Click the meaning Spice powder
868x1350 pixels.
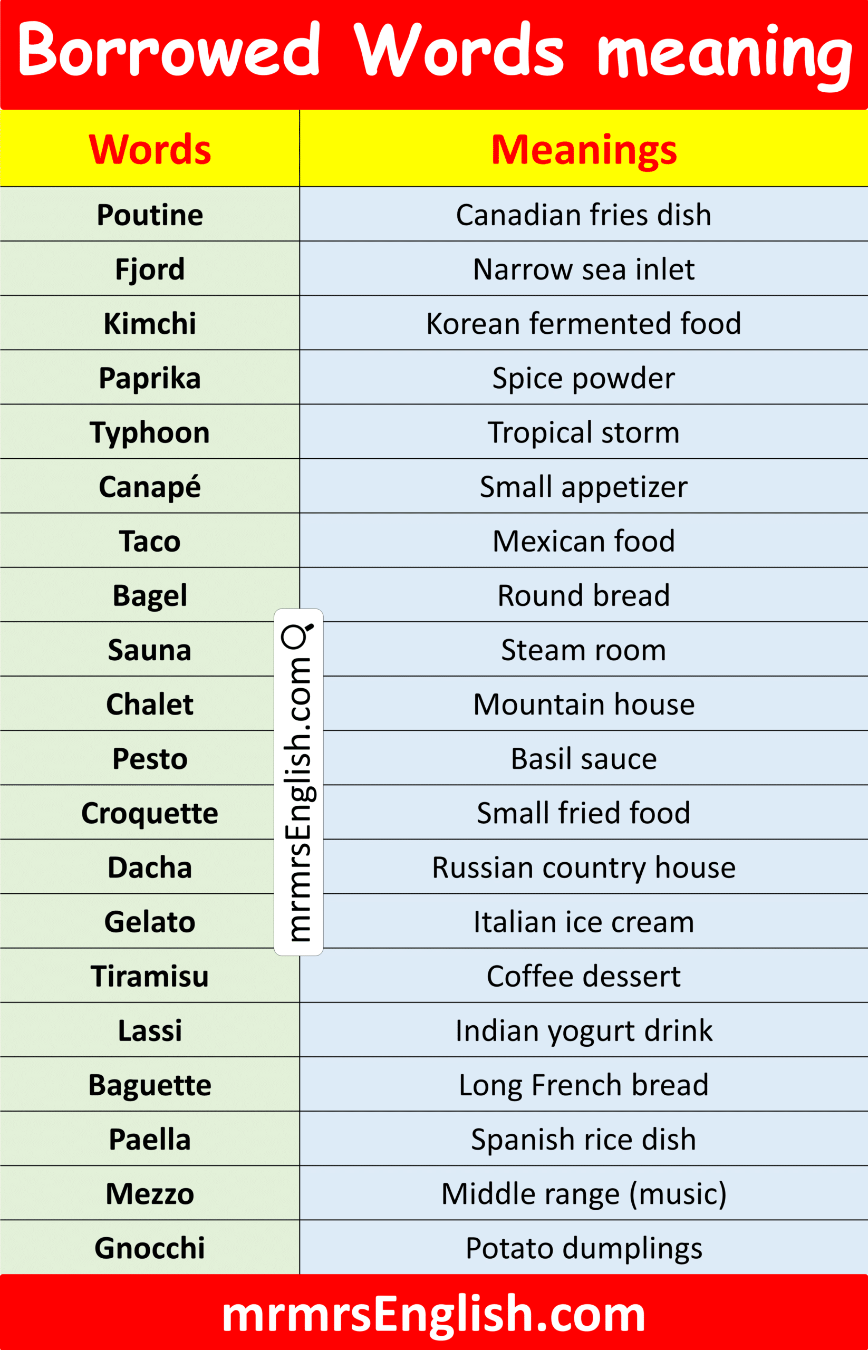pos(583,378)
